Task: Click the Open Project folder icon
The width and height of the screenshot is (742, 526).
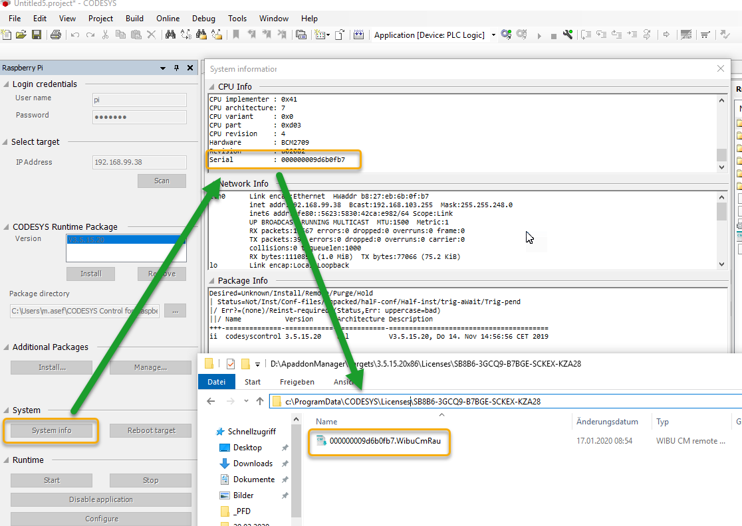Action: click(21, 35)
